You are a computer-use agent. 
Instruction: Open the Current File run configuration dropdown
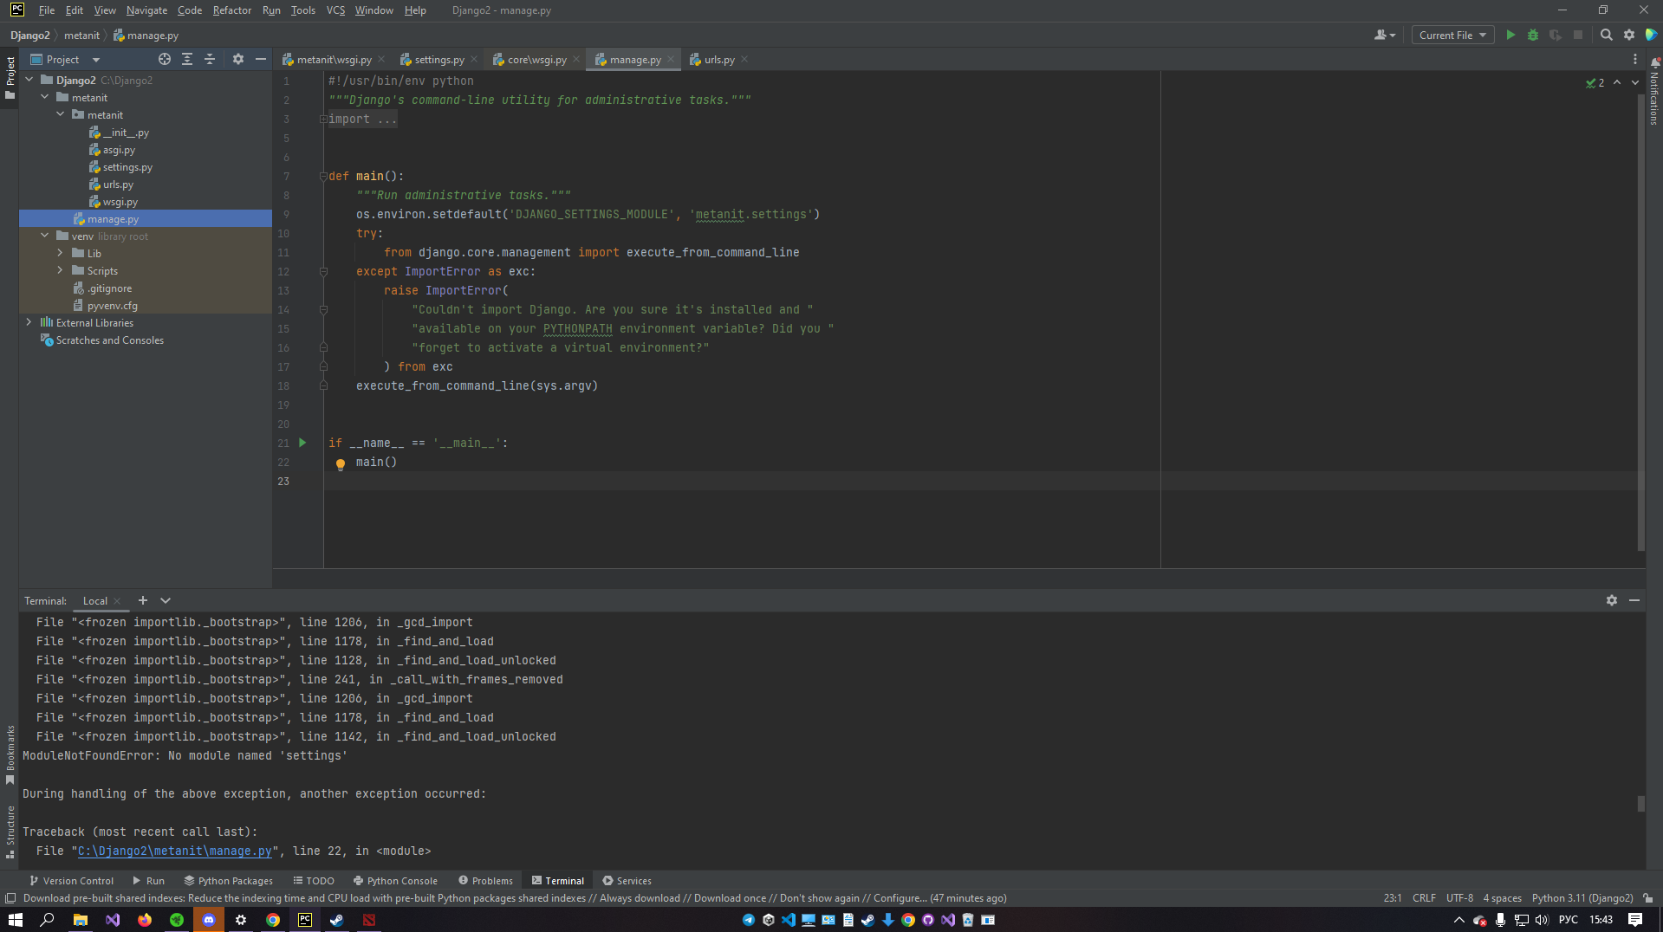pos(1452,35)
